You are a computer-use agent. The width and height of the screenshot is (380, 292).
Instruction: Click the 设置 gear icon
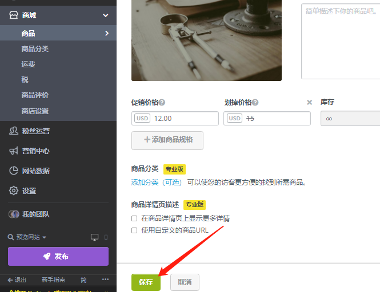(14, 190)
